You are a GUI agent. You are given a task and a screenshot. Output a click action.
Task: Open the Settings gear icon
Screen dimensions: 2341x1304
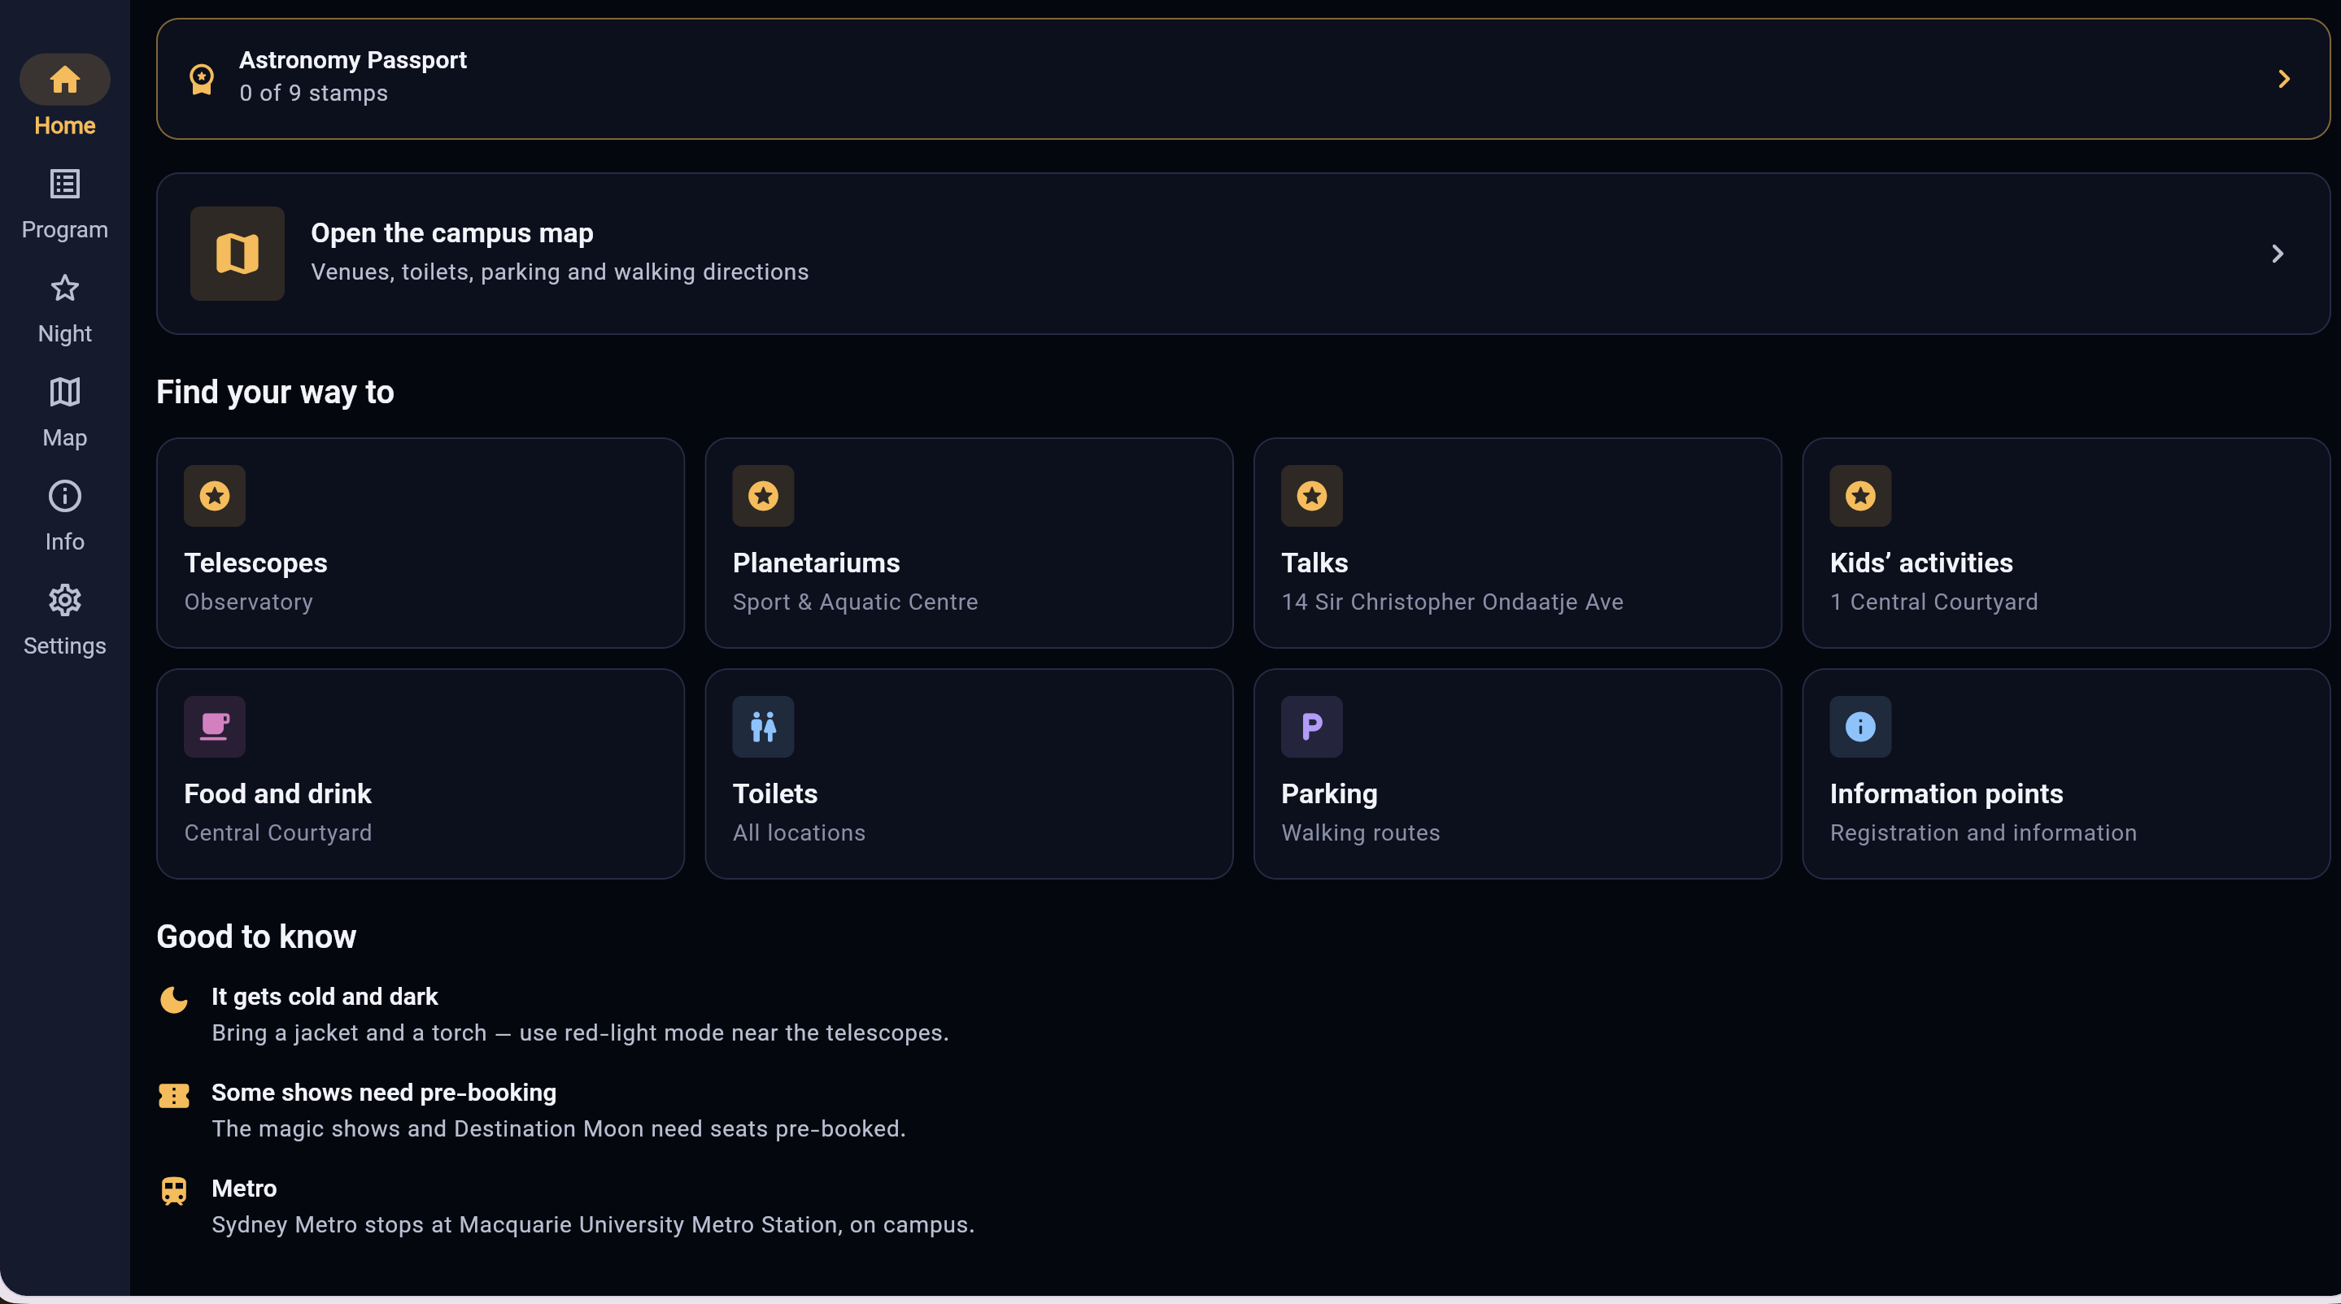tap(64, 600)
